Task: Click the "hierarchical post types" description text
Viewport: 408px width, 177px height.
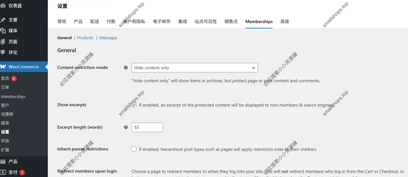Action: click(x=228, y=149)
